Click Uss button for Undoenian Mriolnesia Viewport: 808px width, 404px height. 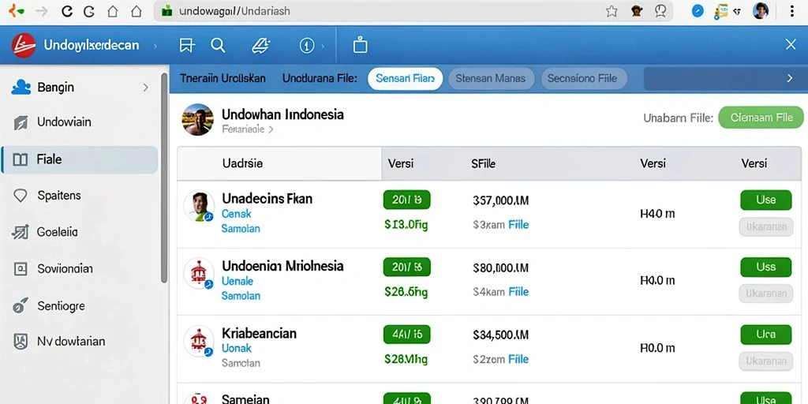click(765, 267)
